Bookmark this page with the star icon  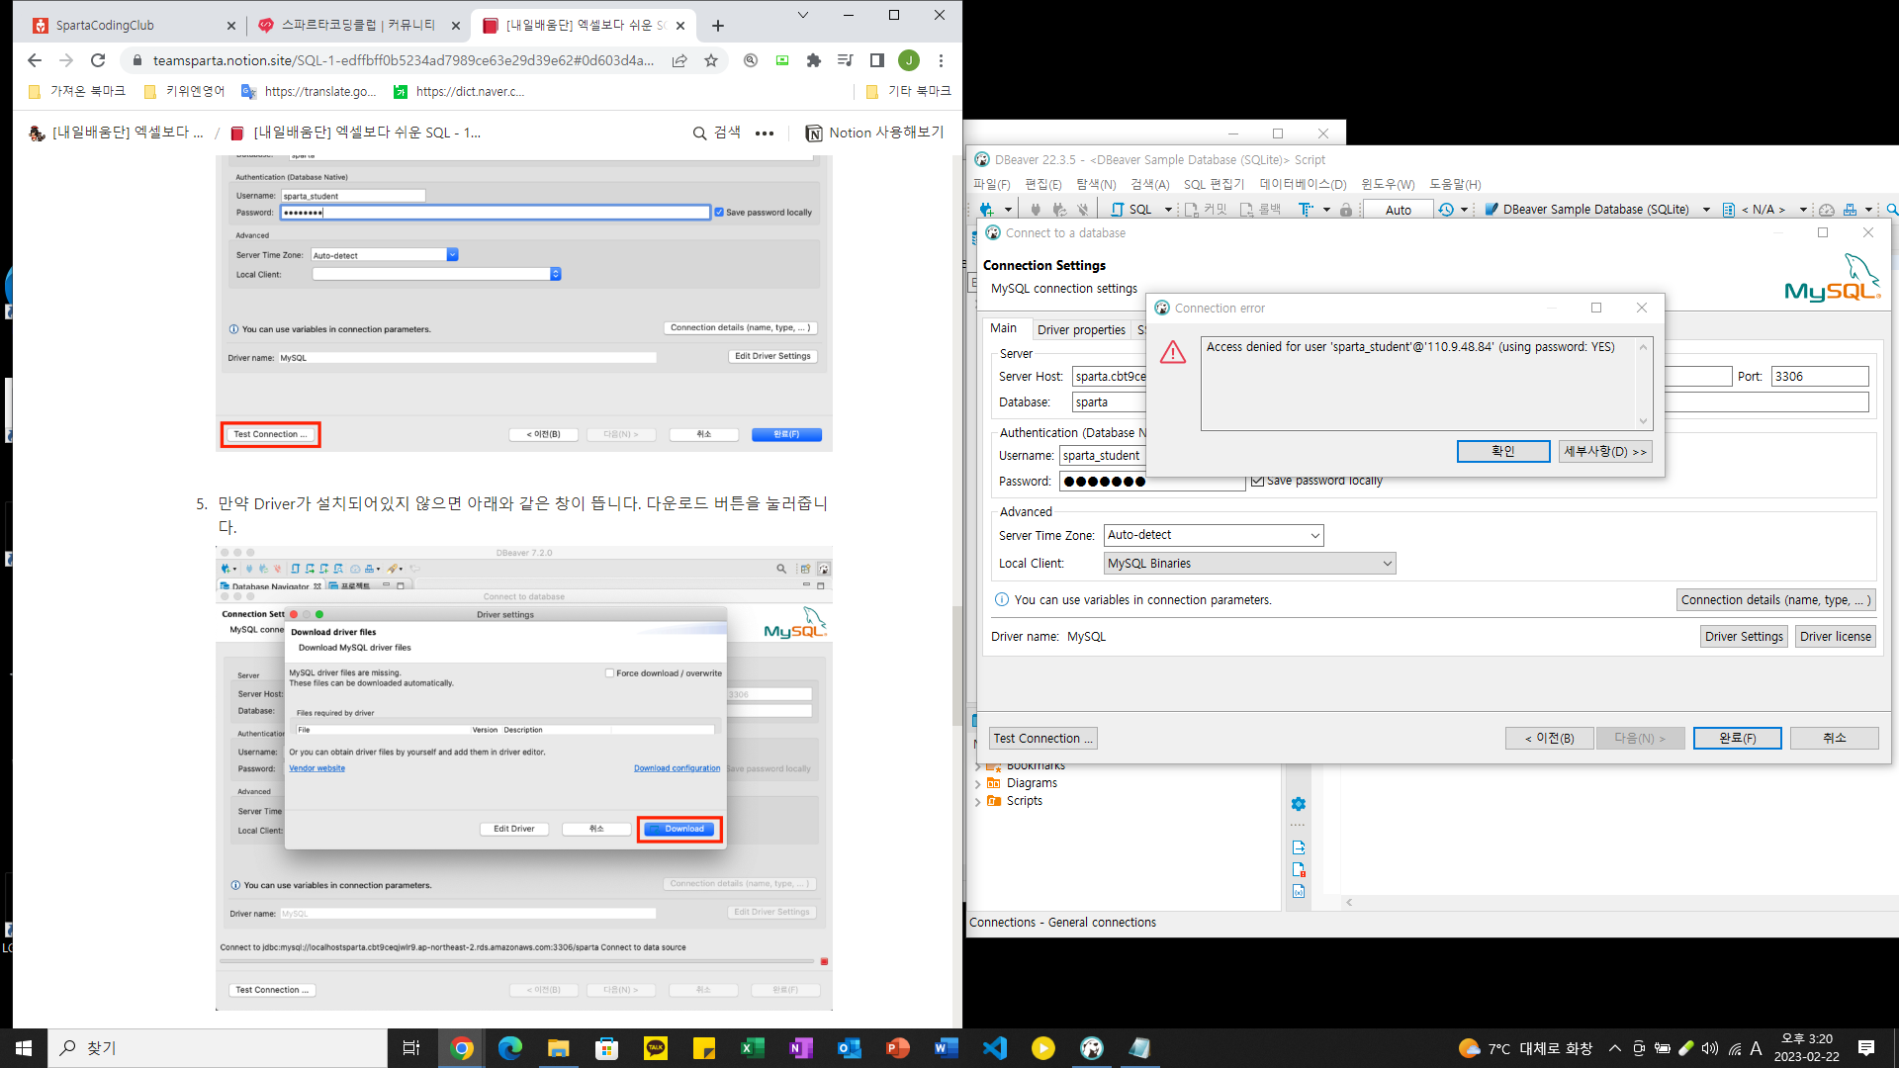click(711, 60)
